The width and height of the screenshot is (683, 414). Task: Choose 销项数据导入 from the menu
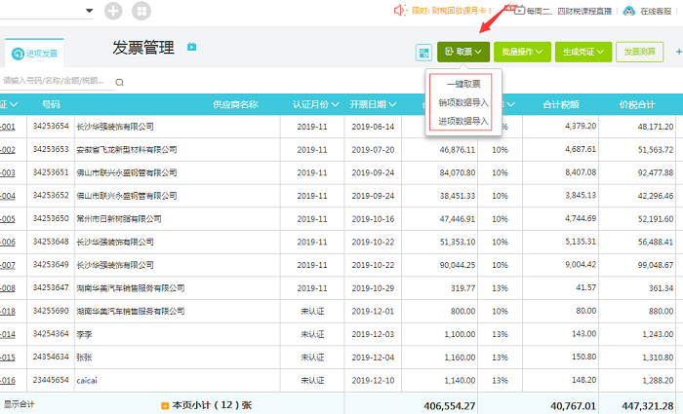(463, 102)
